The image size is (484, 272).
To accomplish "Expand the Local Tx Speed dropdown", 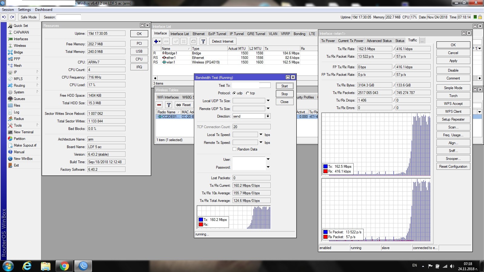I will (x=261, y=134).
